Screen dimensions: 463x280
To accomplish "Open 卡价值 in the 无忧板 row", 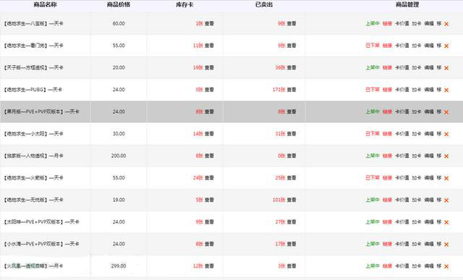I will click(402, 200).
